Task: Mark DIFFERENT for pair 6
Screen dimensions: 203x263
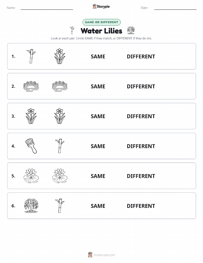Action: tap(141, 206)
